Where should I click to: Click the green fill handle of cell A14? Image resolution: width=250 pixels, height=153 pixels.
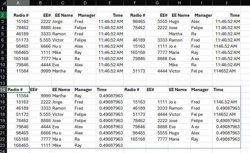[x=30, y=92]
